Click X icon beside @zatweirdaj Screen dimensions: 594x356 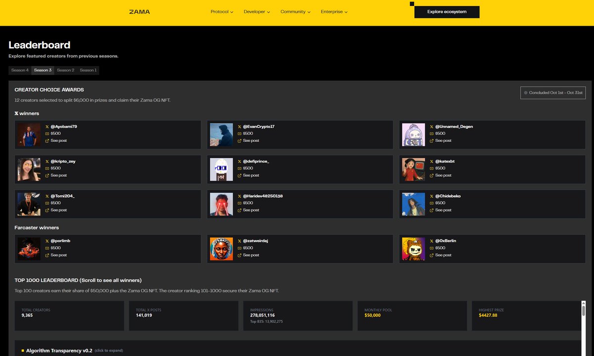click(x=239, y=241)
